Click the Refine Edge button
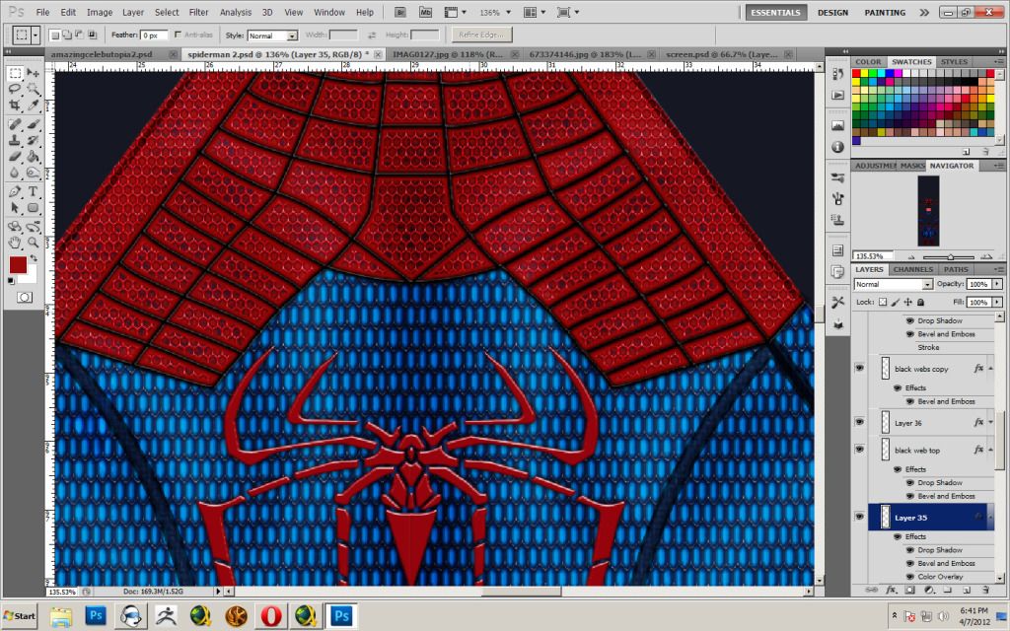Image resolution: width=1010 pixels, height=631 pixels. (481, 35)
